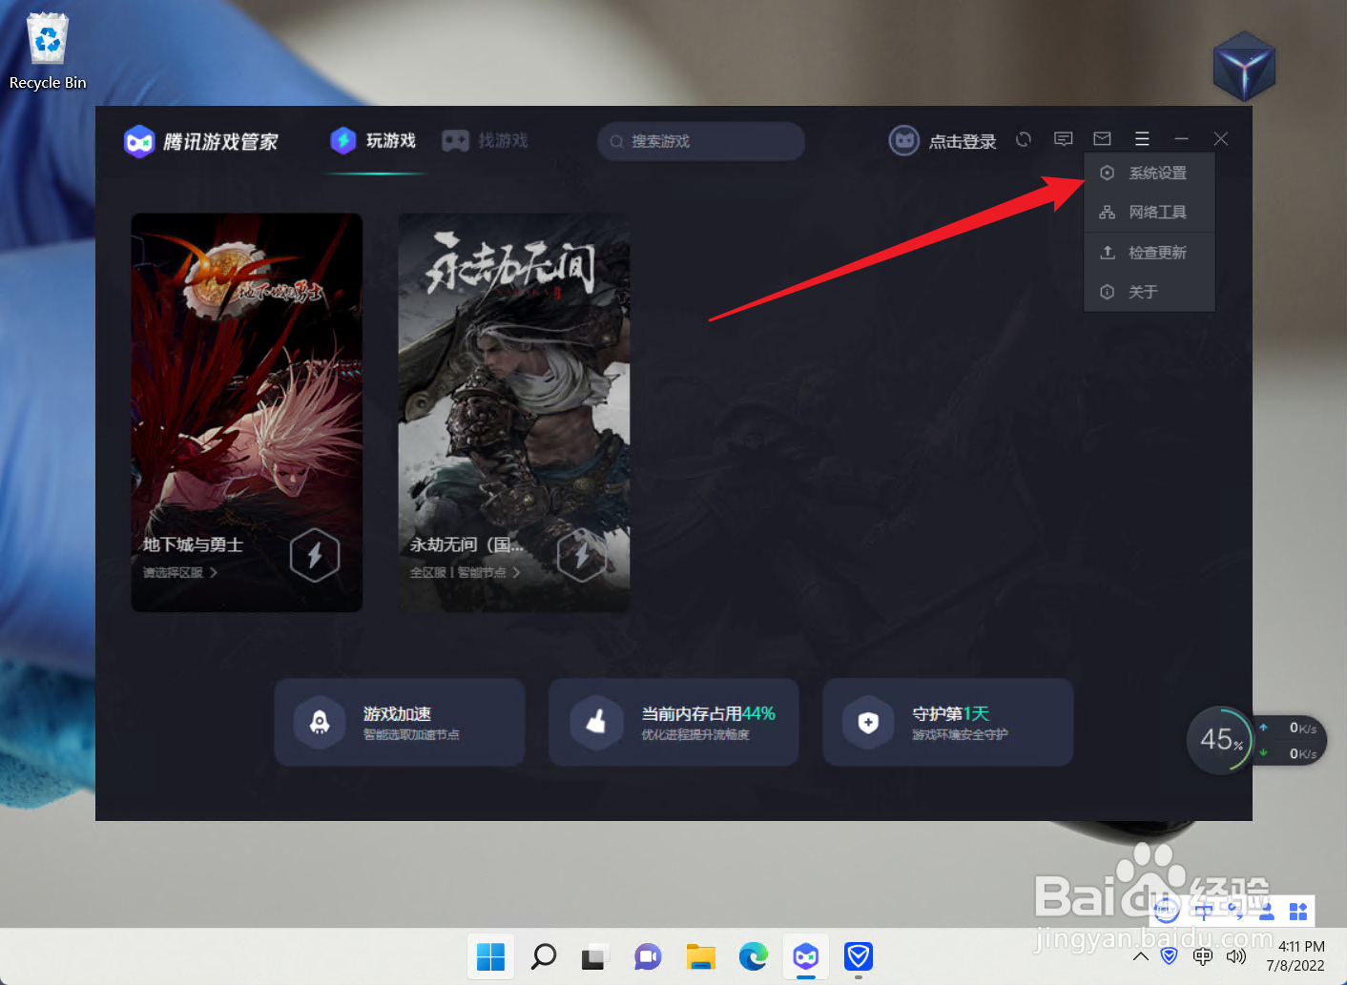Click the refresh circle icon in the title bar
This screenshot has height=985, width=1347.
(1024, 139)
